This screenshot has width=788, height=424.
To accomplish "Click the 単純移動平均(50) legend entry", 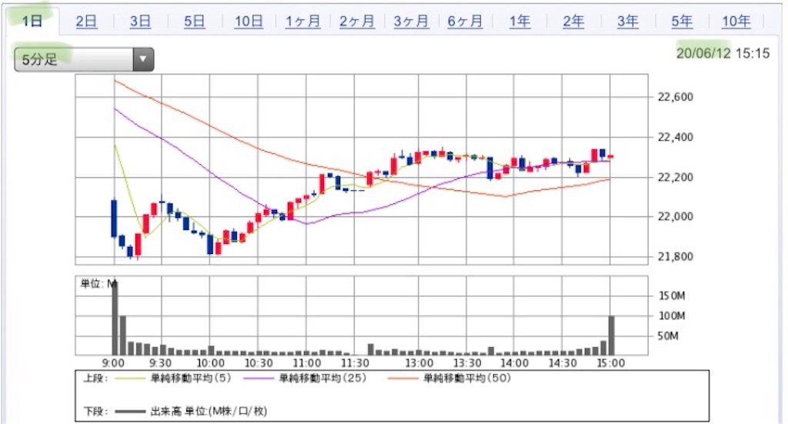I will [x=467, y=378].
